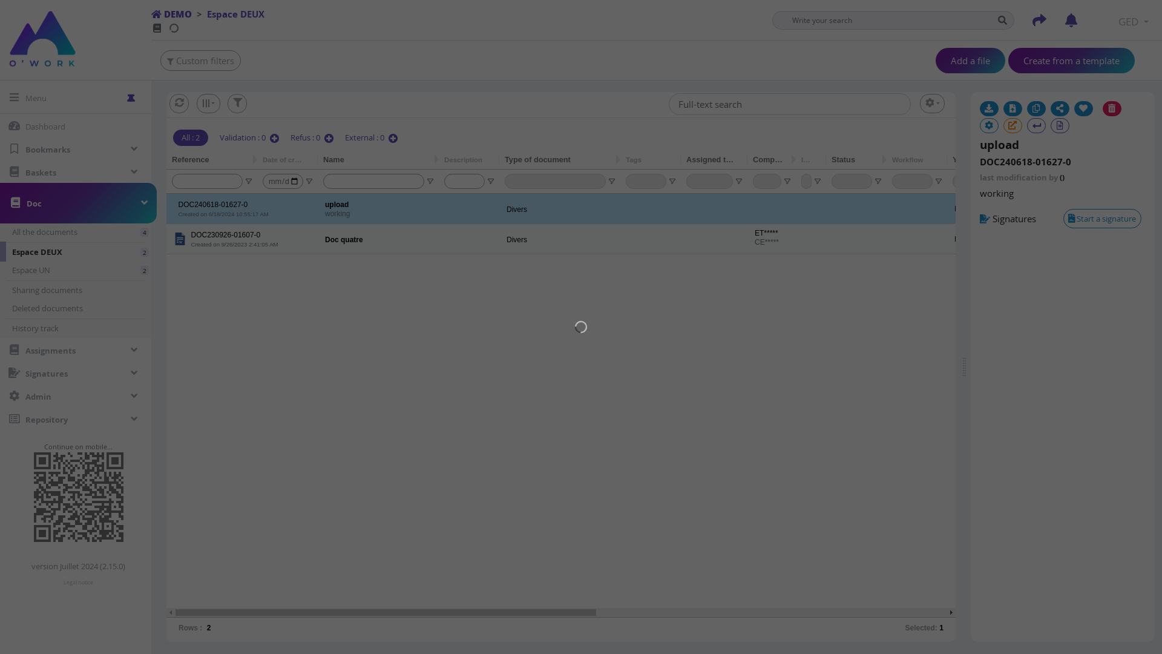Select the All : 2 tab
This screenshot has height=654, width=1162.
point(190,138)
